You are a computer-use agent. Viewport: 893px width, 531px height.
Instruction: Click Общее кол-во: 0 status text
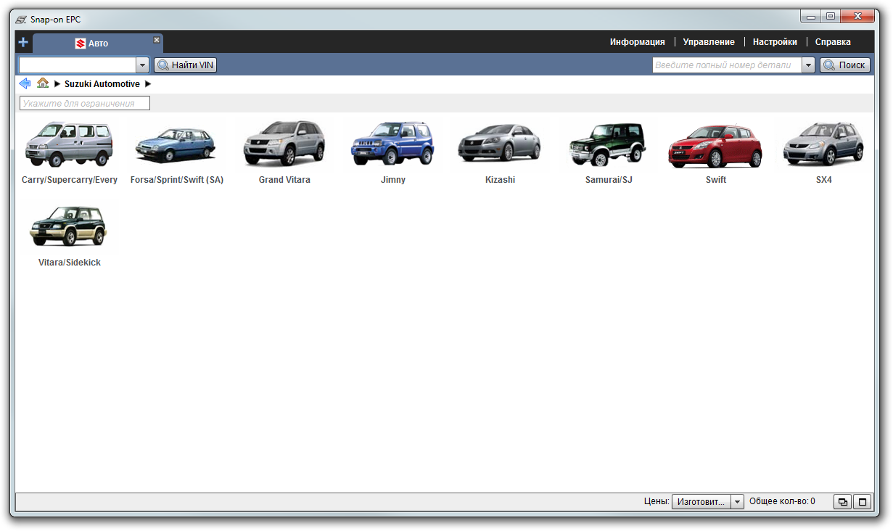[782, 501]
